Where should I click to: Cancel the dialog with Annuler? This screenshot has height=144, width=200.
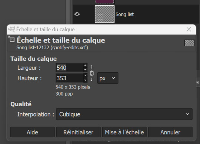[170, 132]
